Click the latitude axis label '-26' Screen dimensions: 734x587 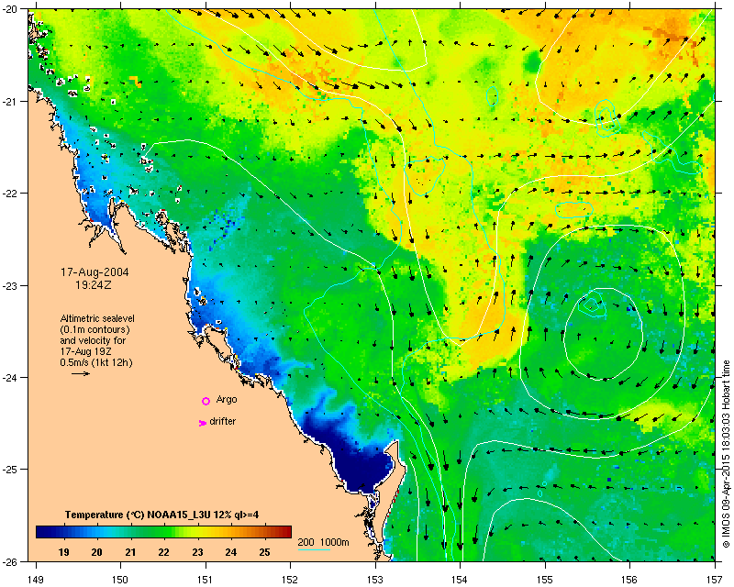click(x=11, y=561)
